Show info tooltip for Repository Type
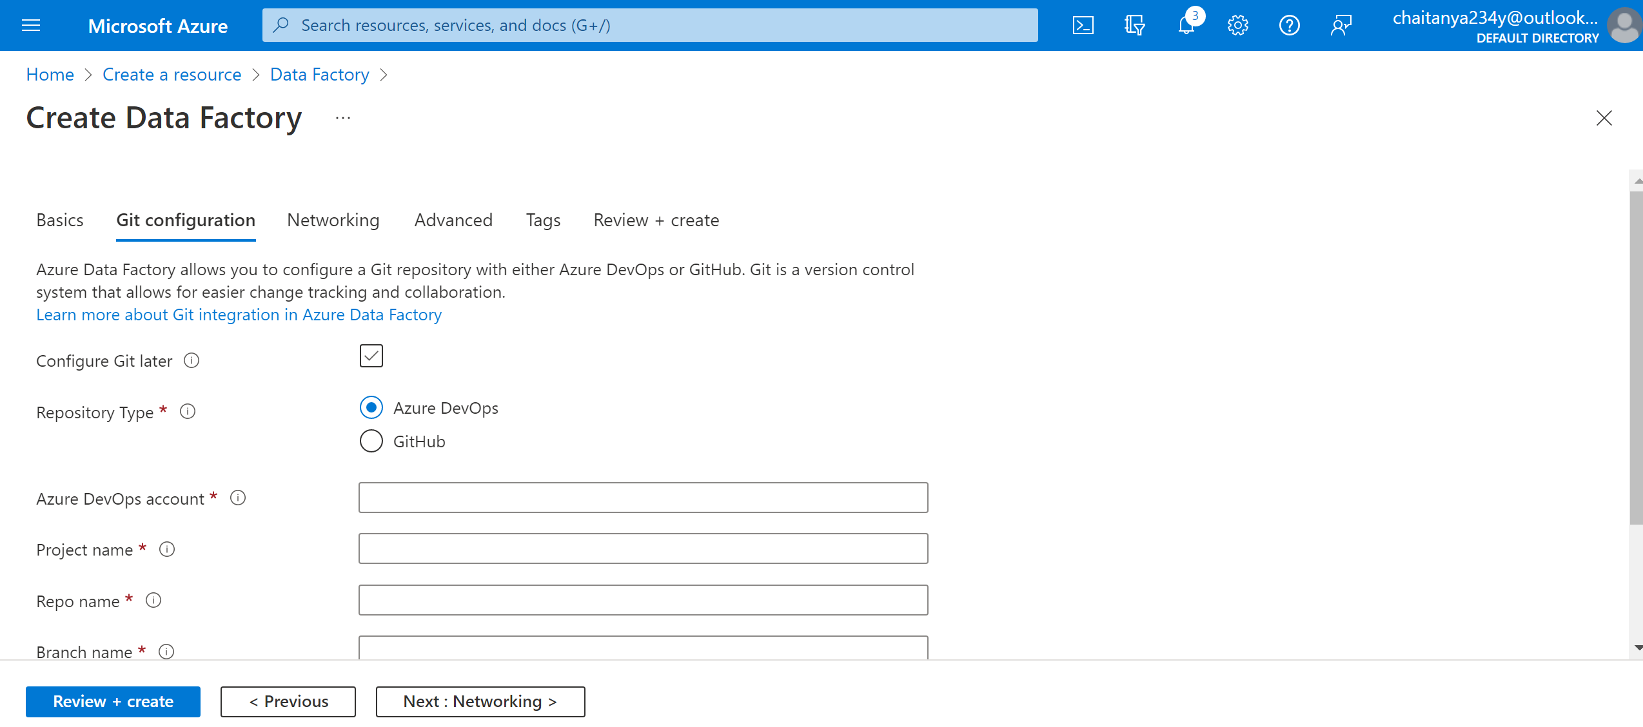Viewport: 1643px width, 727px height. [188, 411]
